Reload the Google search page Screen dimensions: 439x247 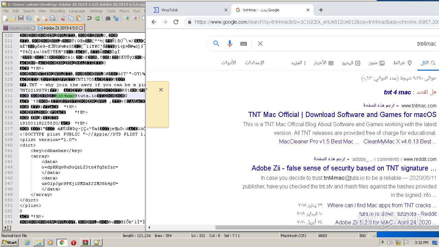coord(176,22)
